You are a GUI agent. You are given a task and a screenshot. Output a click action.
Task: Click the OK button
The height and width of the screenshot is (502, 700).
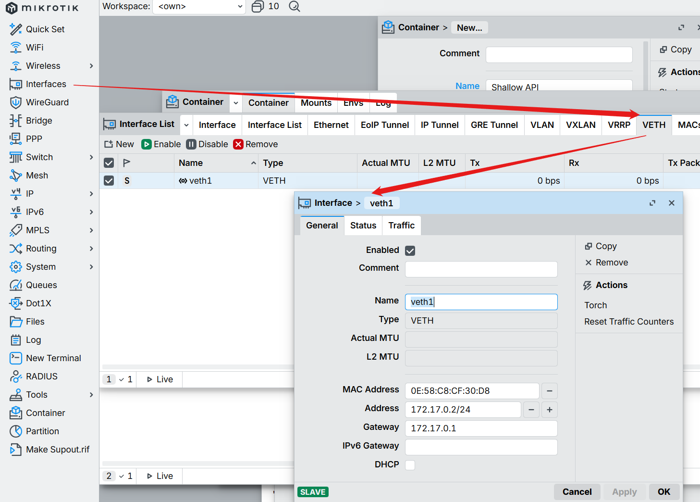tap(663, 492)
